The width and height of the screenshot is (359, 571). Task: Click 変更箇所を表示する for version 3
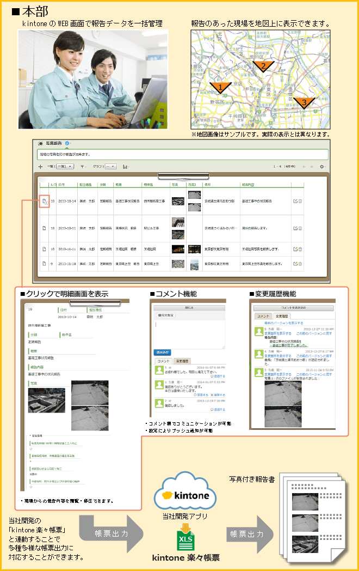coord(278,374)
